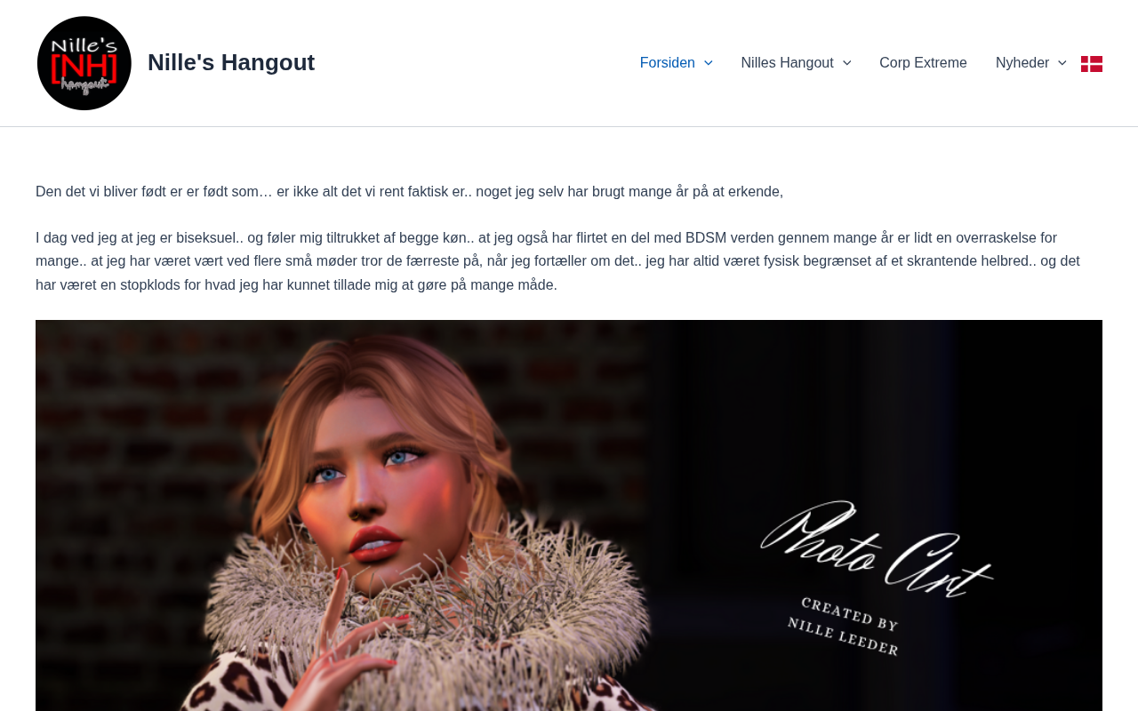Image resolution: width=1138 pixels, height=711 pixels.
Task: Go to the Corp Extreme page
Action: coord(923,63)
